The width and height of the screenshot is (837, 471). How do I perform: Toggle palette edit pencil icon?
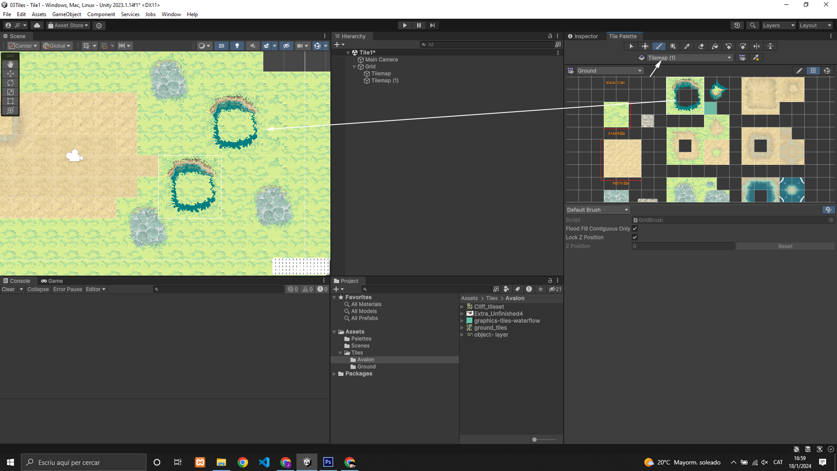(799, 71)
